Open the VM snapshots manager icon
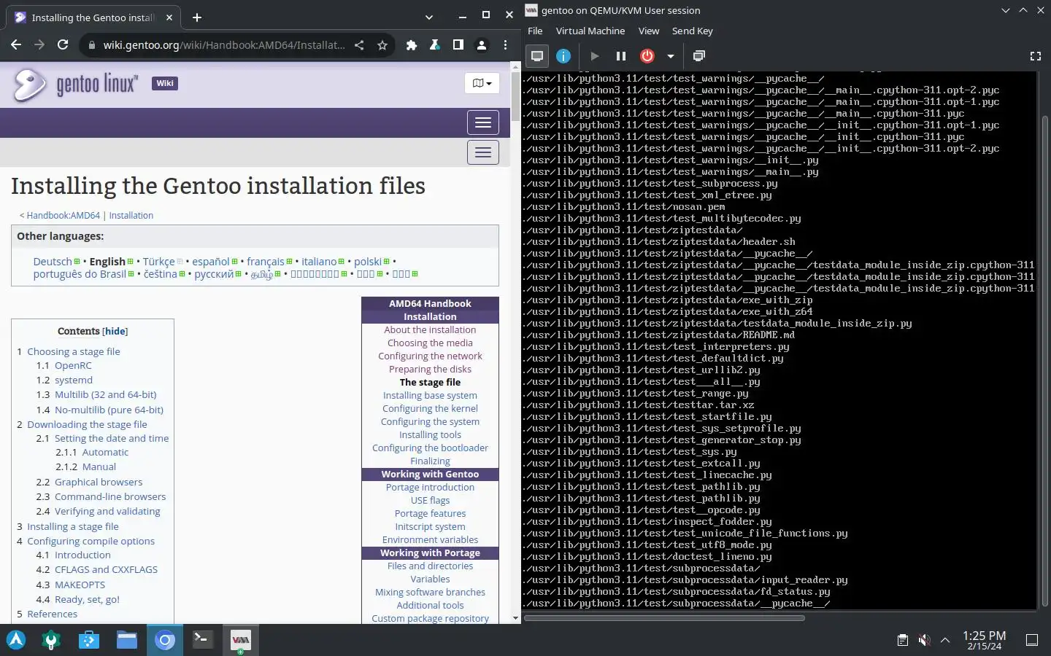Viewport: 1051px width, 656px height. (x=698, y=56)
